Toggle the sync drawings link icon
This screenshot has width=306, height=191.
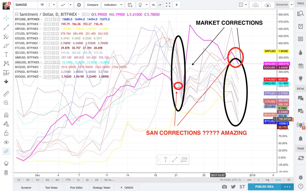click(6, 151)
